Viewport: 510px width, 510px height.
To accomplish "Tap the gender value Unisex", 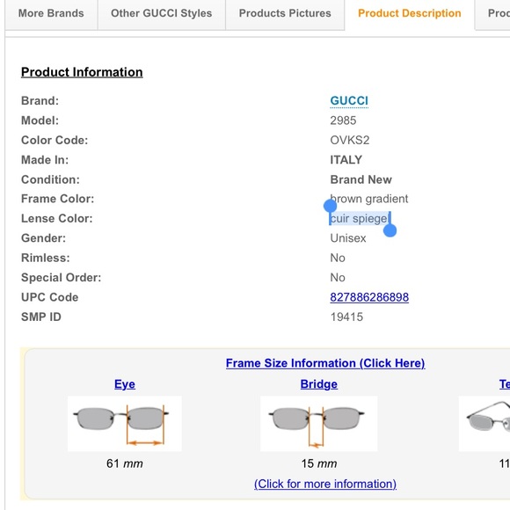I will pos(348,238).
